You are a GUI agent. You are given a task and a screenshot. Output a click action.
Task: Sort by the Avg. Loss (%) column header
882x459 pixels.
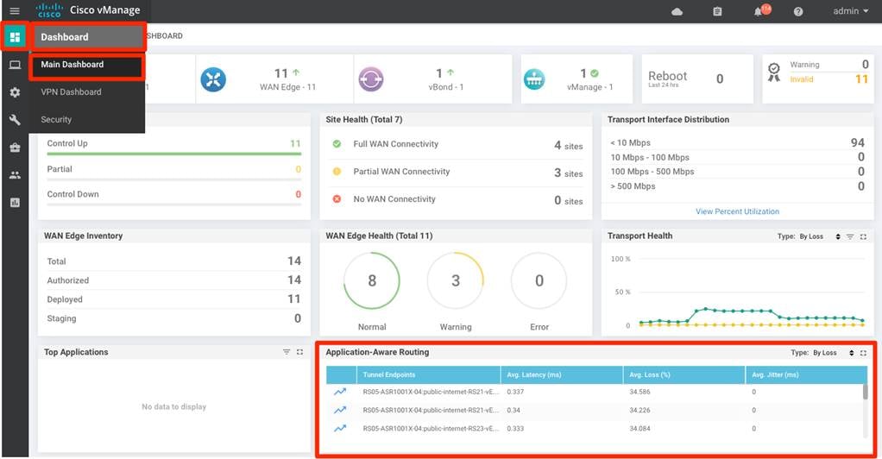(684, 374)
